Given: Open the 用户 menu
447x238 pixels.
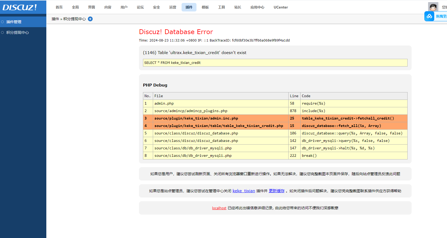Looking at the screenshot, I should [124, 7].
